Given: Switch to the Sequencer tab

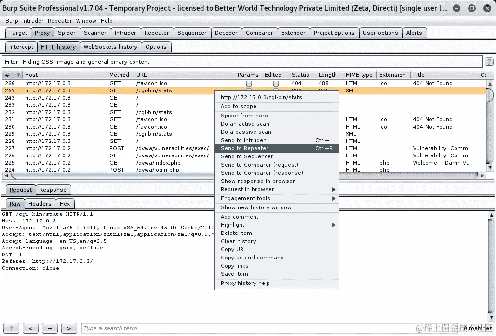Looking at the screenshot, I should (192, 33).
